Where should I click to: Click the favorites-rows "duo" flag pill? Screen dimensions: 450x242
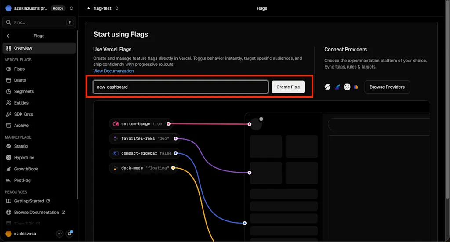pos(145,138)
